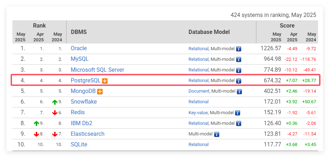Click the -19.14 yearly change for MongoDB
Screen dimensions: 329x157
pyautogui.click(x=310, y=91)
